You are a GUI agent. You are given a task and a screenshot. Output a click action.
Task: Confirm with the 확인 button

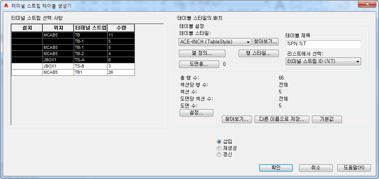pyautogui.click(x=276, y=168)
